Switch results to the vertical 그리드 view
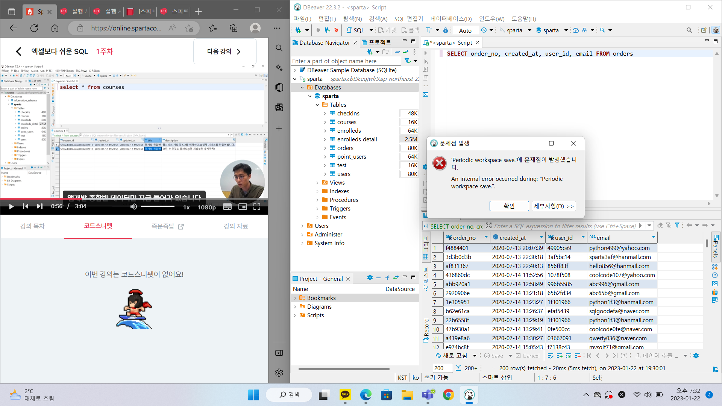The image size is (722, 406). [426, 248]
